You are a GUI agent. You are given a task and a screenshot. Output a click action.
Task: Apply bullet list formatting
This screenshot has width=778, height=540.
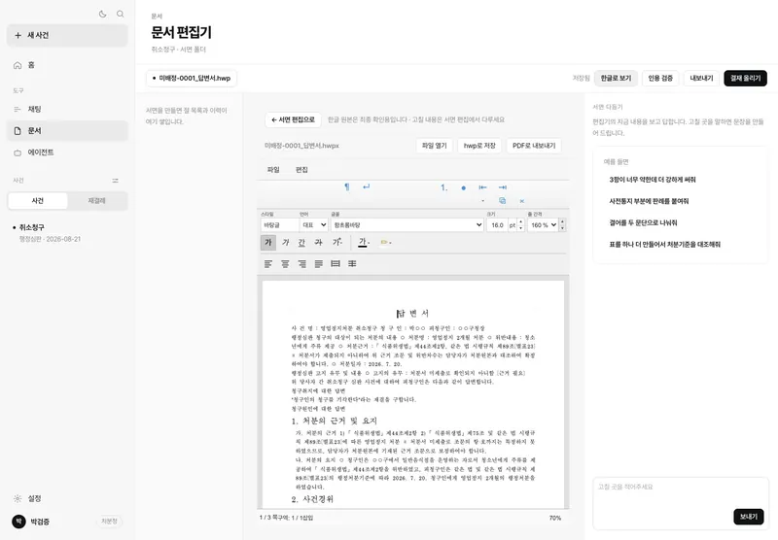[464, 187]
